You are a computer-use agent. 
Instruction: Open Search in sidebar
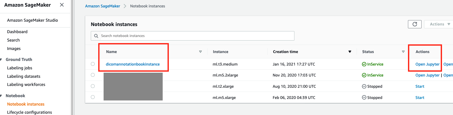pyautogui.click(x=13, y=40)
